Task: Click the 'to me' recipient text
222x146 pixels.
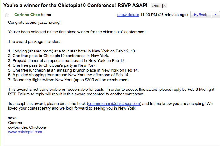Action: pyautogui.click(x=46, y=15)
